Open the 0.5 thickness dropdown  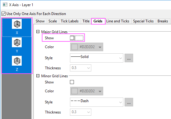(81, 68)
